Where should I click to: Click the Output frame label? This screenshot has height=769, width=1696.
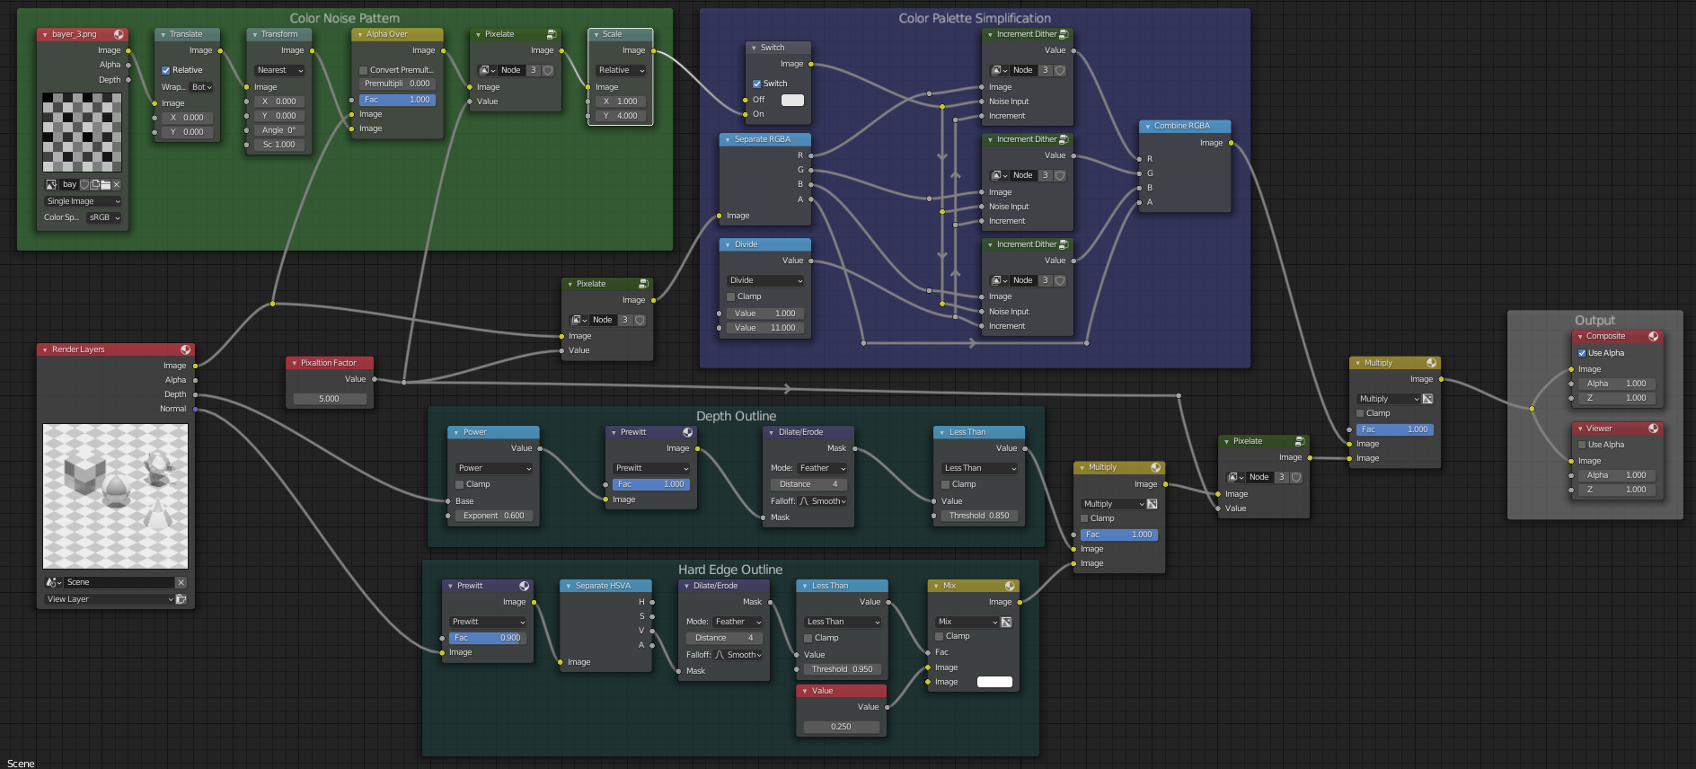[x=1594, y=320]
